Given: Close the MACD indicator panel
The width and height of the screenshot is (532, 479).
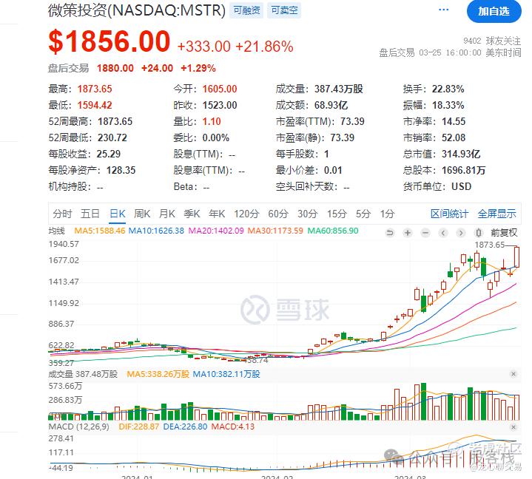Looking at the screenshot, I should point(514,427).
